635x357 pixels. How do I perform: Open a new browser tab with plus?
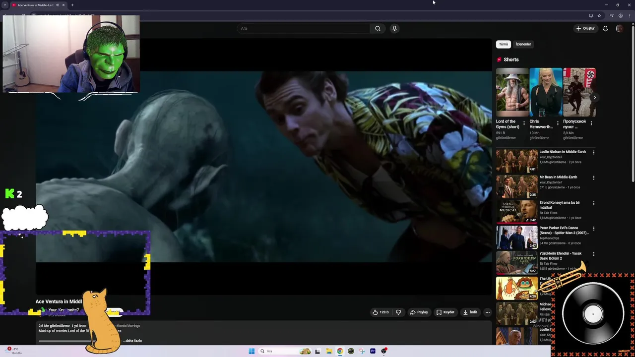point(72,5)
